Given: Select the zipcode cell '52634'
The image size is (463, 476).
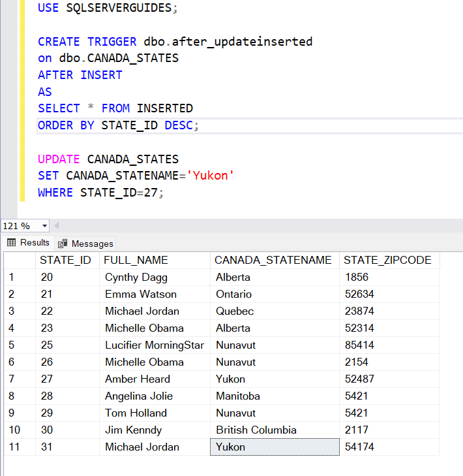Looking at the screenshot, I should tap(389, 294).
